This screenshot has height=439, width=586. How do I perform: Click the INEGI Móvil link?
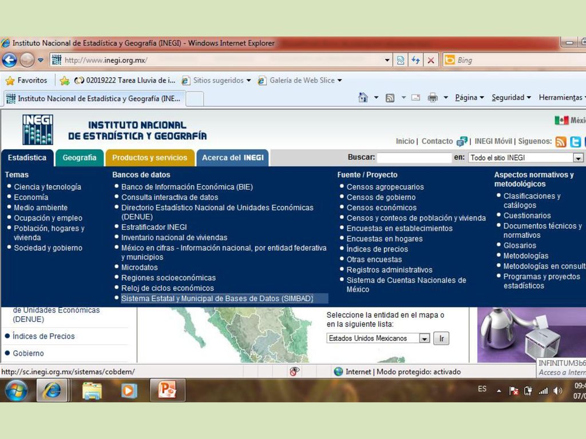(493, 141)
